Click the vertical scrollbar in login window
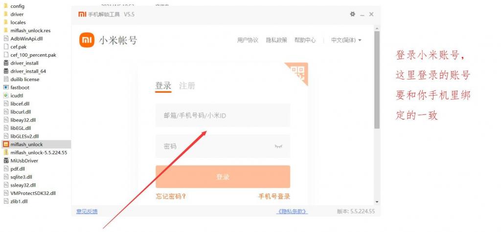 (x=376, y=78)
